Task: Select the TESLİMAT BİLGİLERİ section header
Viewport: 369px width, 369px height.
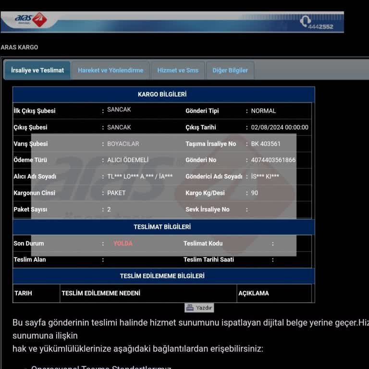Action: (x=163, y=227)
